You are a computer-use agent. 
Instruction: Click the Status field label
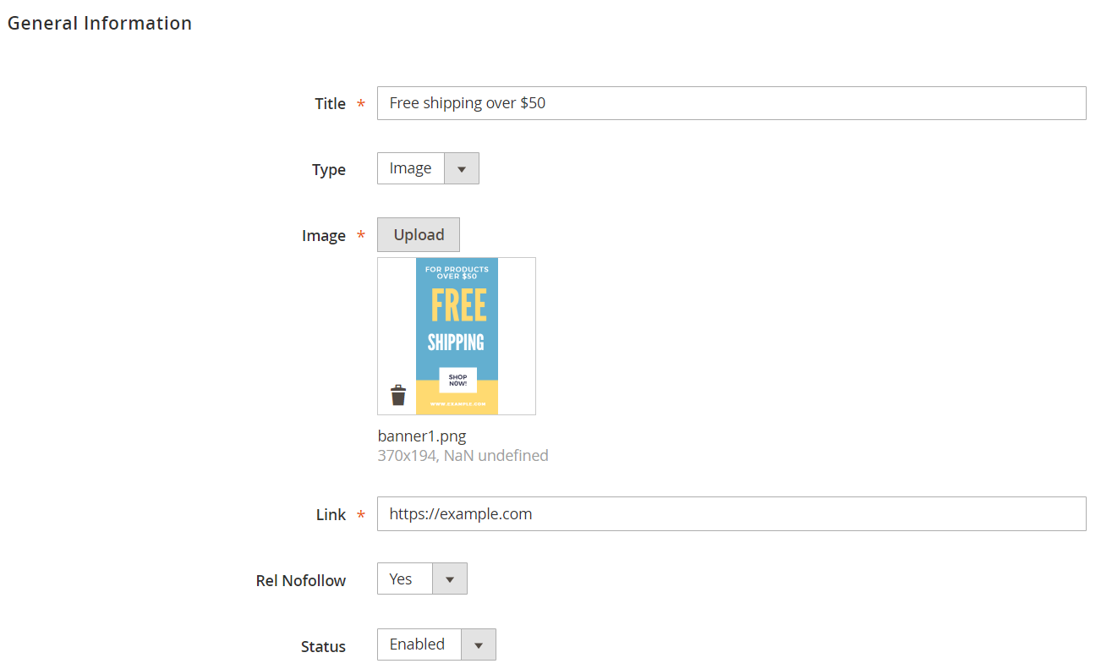[323, 647]
